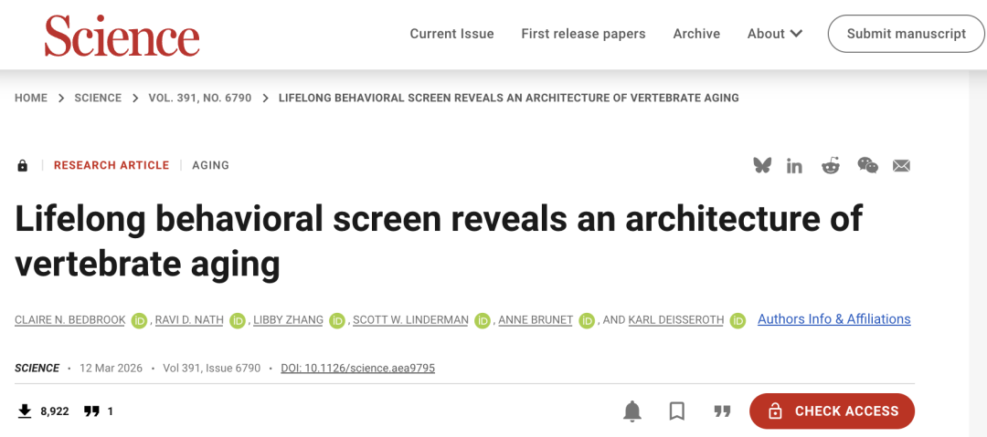The width and height of the screenshot is (987, 437).
Task: Click the bell alert icon
Action: click(x=632, y=411)
